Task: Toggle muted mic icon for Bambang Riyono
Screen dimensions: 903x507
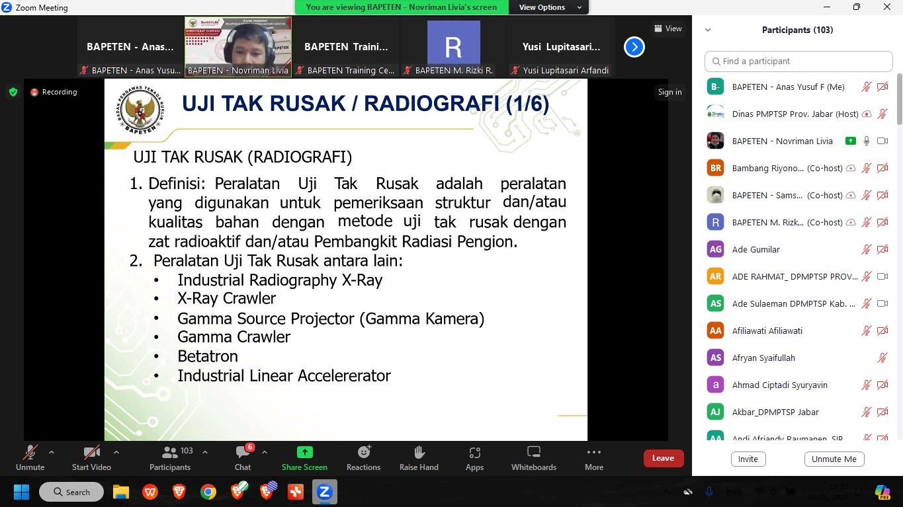Action: tap(867, 168)
